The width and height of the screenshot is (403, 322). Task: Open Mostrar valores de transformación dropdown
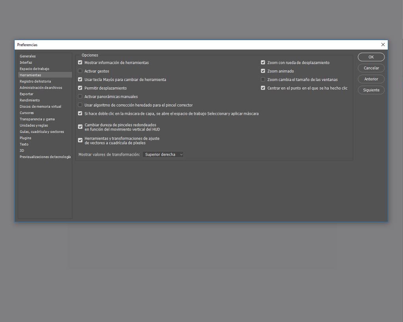click(163, 155)
